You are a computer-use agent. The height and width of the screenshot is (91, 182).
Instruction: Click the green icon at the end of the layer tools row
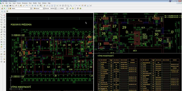[x=80, y=8]
